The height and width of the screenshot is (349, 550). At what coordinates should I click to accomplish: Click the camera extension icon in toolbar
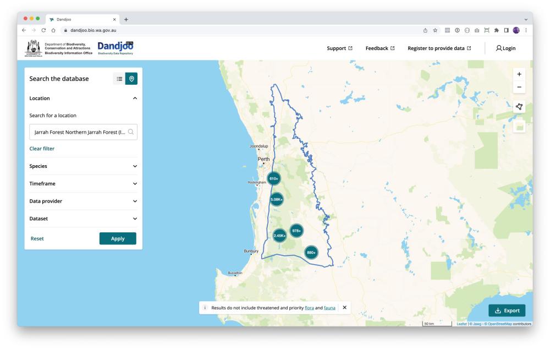[x=477, y=30]
